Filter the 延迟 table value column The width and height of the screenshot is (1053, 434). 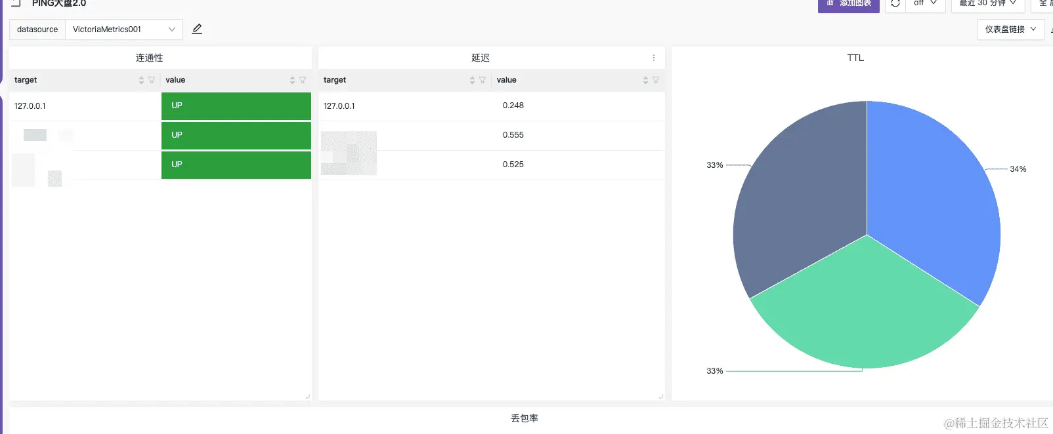[x=656, y=80]
